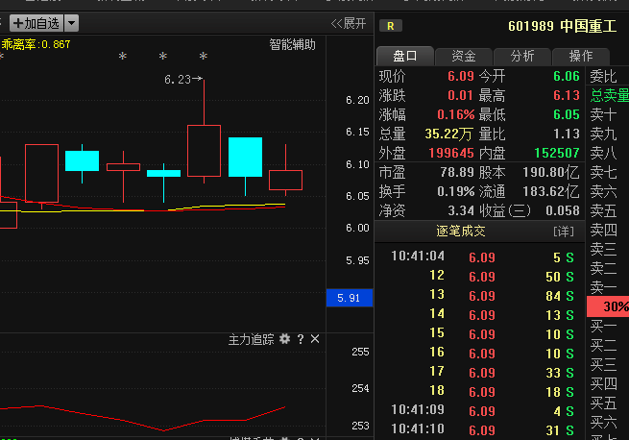Viewport: 629px width, 440px height.
Task: Click the 卖一 order book row
Action: (x=607, y=287)
